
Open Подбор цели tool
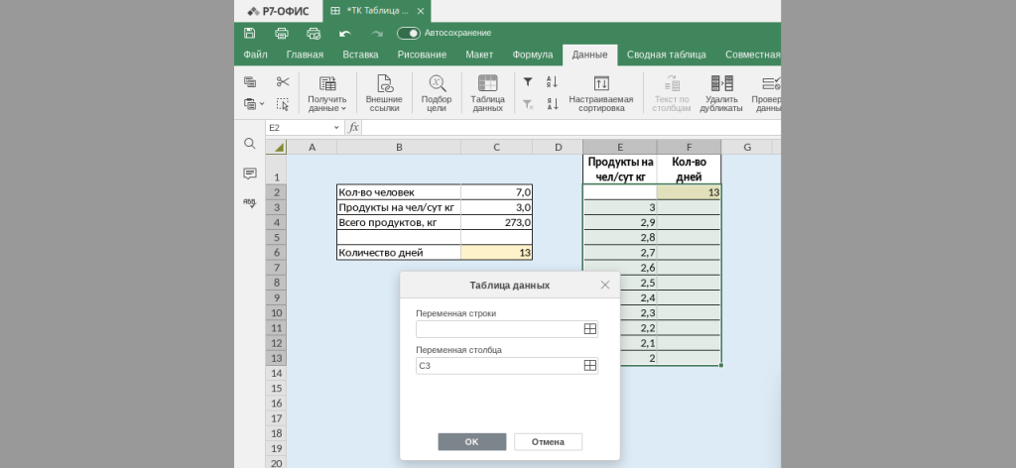click(x=437, y=94)
